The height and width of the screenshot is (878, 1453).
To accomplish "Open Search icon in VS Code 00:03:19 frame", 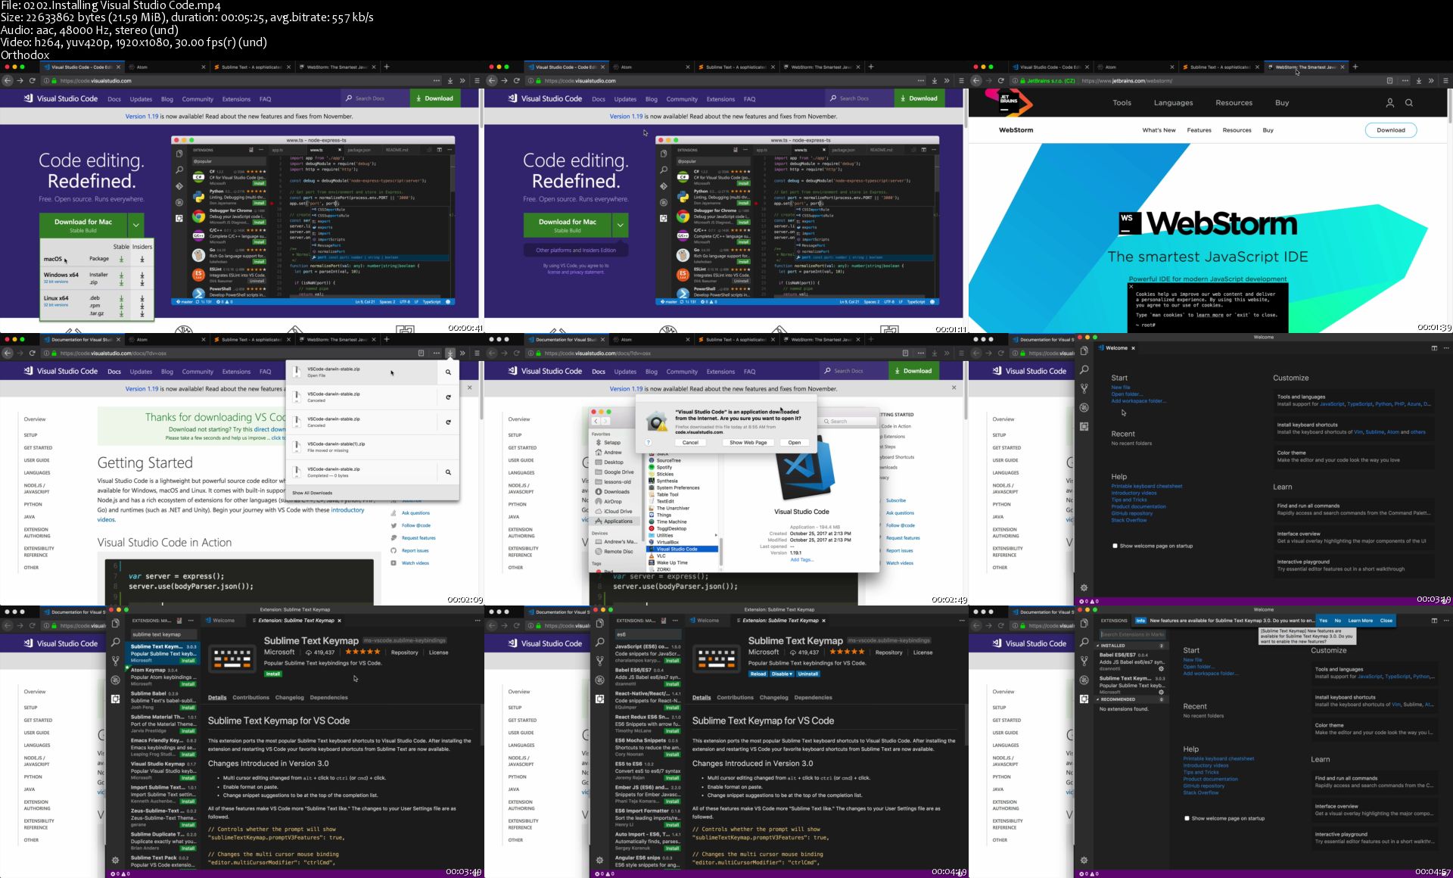I will pos(1084,370).
